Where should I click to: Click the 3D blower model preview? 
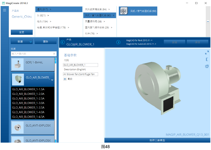(x=158, y=88)
